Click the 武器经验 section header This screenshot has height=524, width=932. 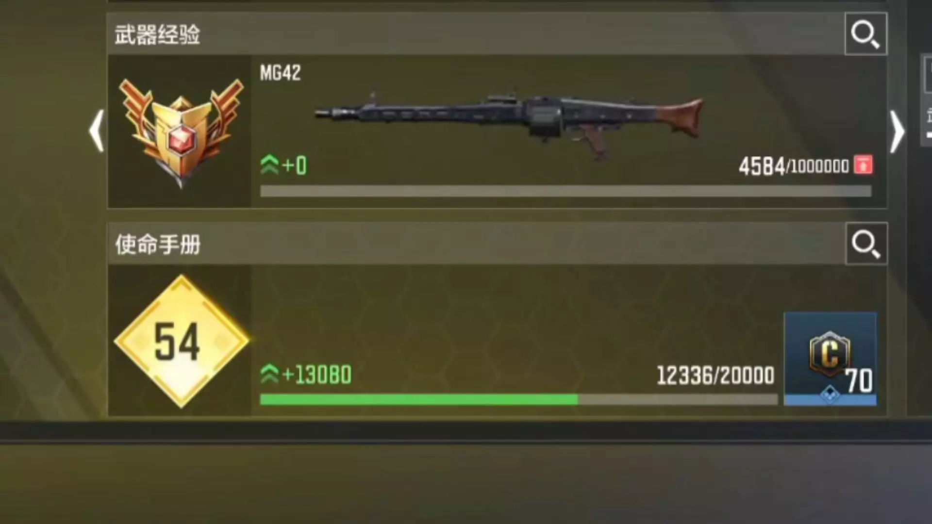click(157, 35)
